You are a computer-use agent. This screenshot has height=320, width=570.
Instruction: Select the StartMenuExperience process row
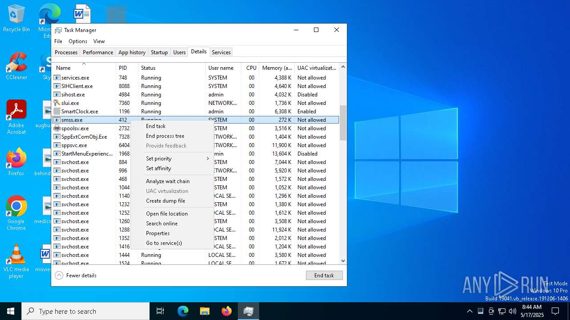coord(195,153)
